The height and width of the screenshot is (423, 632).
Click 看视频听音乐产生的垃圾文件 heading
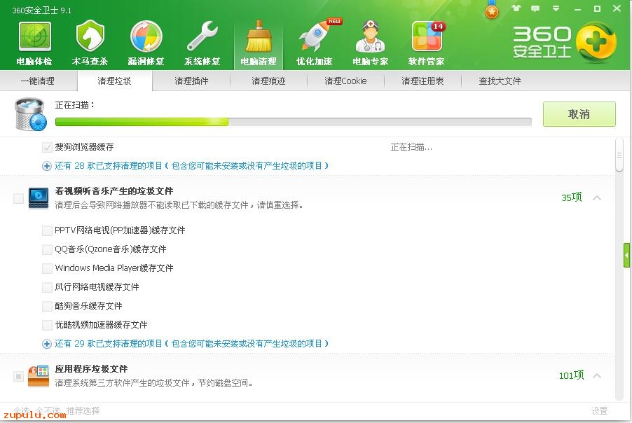pyautogui.click(x=114, y=191)
